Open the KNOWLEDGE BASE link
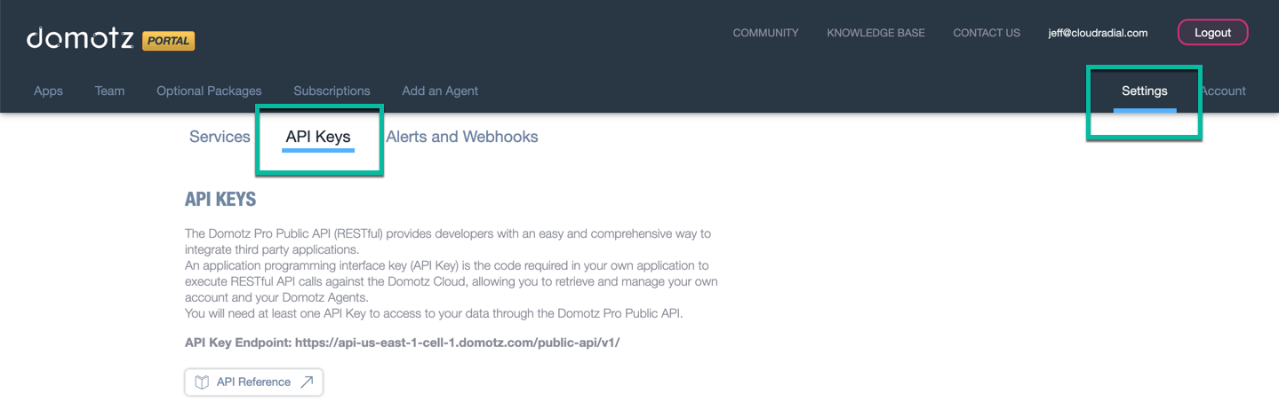The width and height of the screenshot is (1279, 410). (x=875, y=33)
